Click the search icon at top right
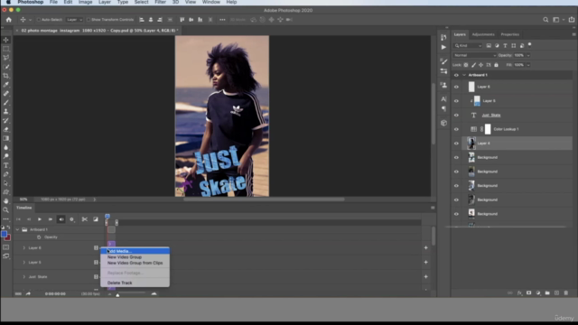The width and height of the screenshot is (578, 325). [545, 20]
